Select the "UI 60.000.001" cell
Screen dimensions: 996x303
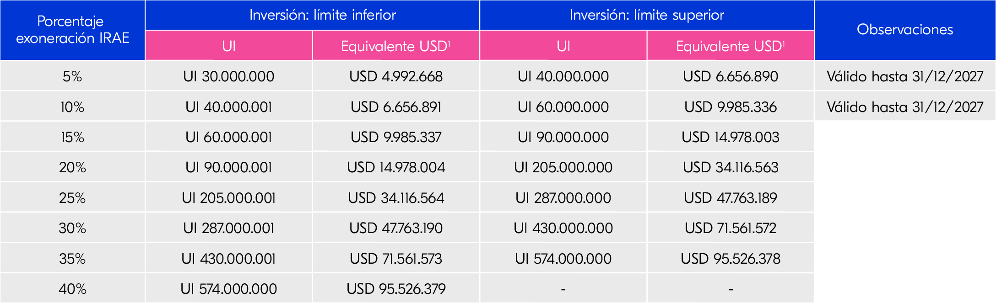(228, 137)
